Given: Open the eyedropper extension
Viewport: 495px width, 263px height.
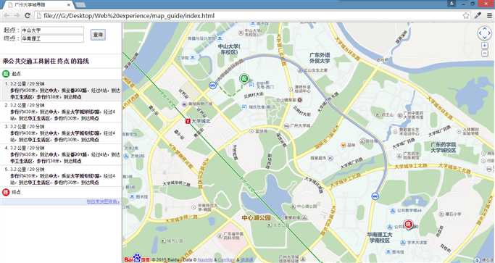Looking at the screenshot, I should (478, 15).
